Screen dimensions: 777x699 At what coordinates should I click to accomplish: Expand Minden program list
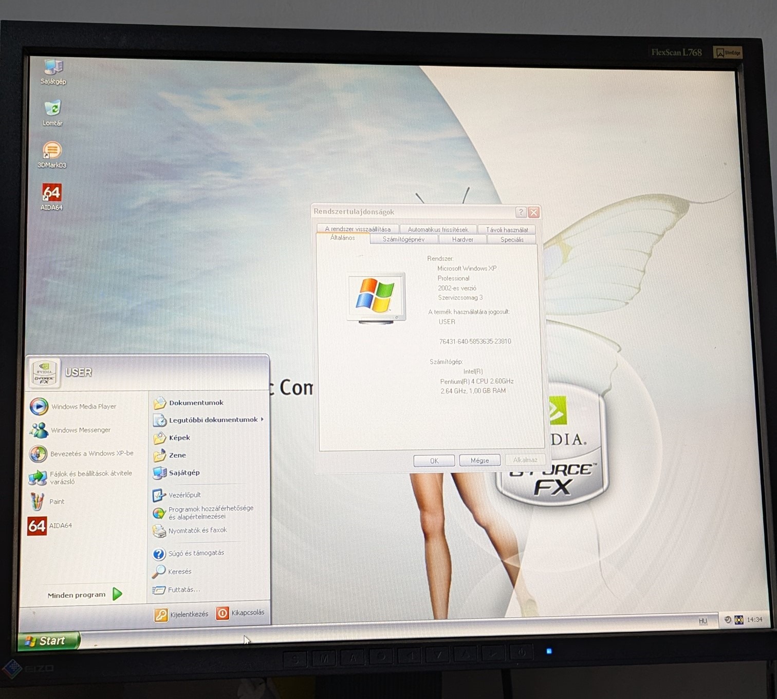(85, 595)
